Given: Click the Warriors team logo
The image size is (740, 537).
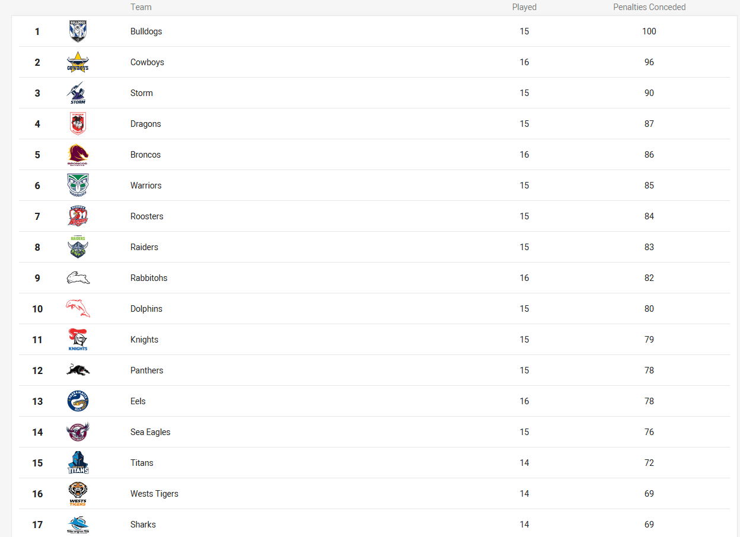Looking at the screenshot, I should tap(78, 186).
